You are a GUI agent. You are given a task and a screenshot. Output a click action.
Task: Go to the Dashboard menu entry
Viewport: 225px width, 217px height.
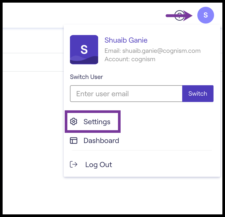(x=94, y=141)
